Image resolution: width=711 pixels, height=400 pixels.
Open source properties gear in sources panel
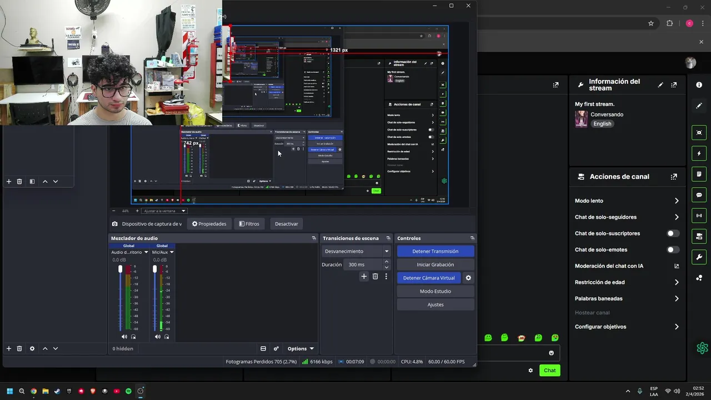tap(32, 348)
